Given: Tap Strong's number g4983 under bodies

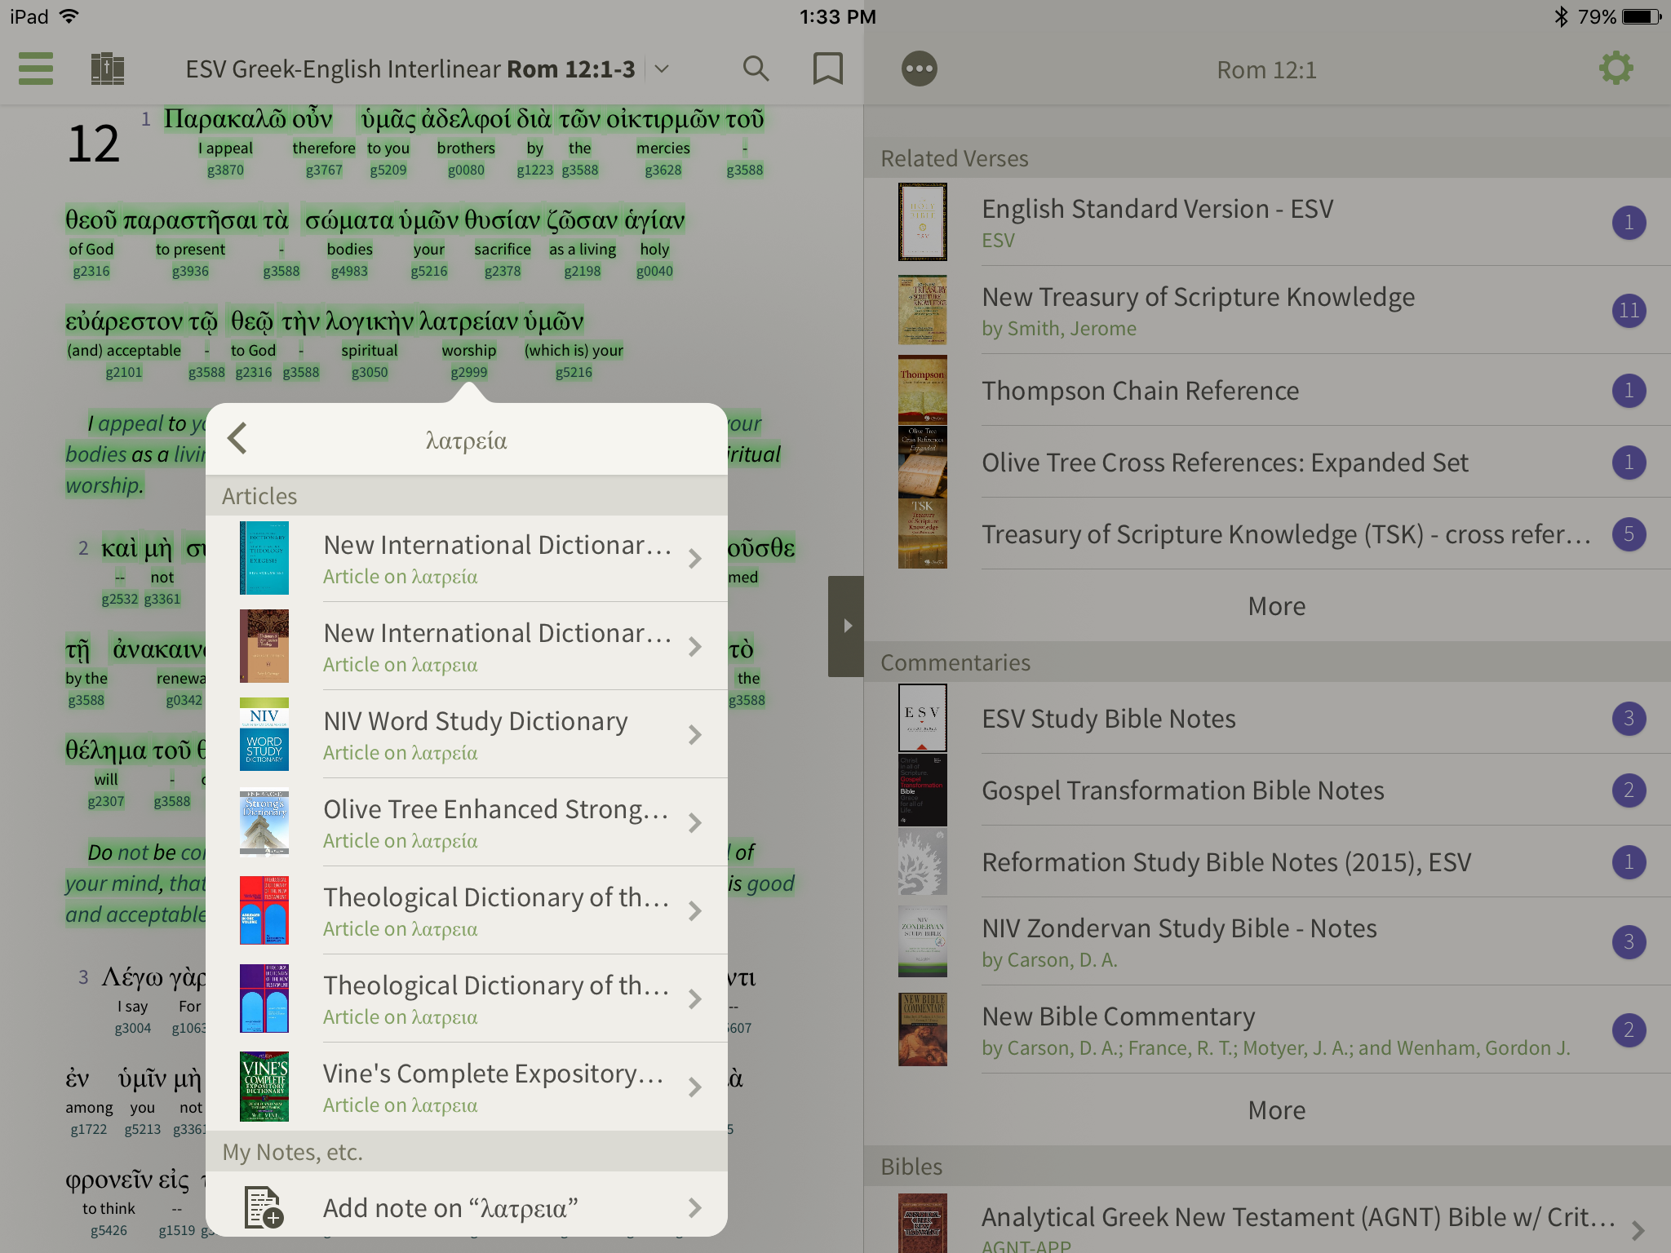Looking at the screenshot, I should click(x=349, y=272).
